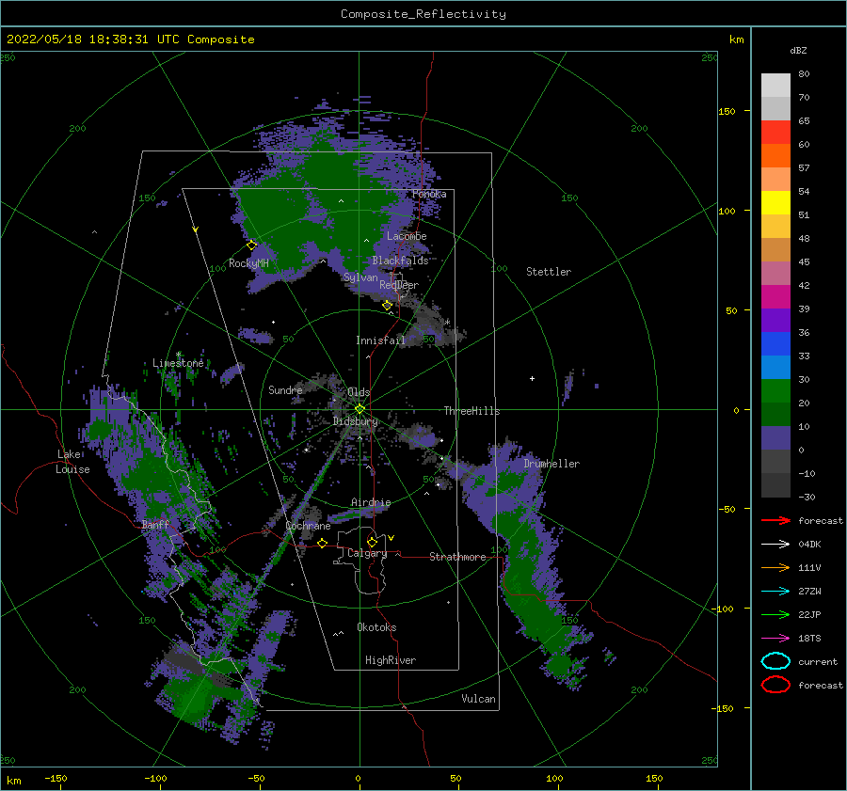Click the Vulcan city label

click(478, 699)
